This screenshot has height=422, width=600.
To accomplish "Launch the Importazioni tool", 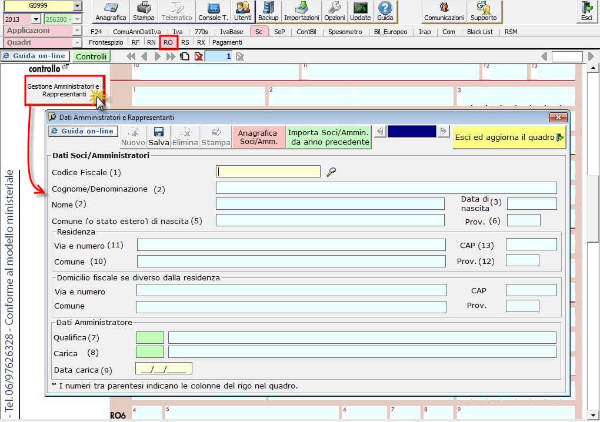I will 301,11.
